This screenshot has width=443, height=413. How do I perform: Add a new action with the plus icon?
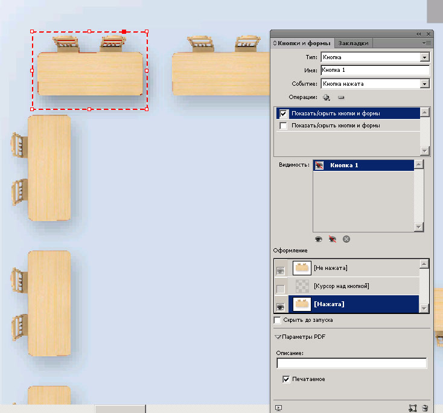click(327, 98)
